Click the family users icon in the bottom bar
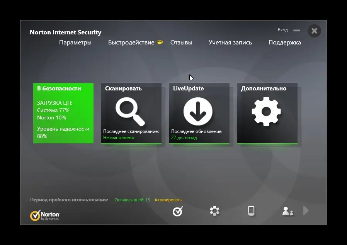 (288, 211)
